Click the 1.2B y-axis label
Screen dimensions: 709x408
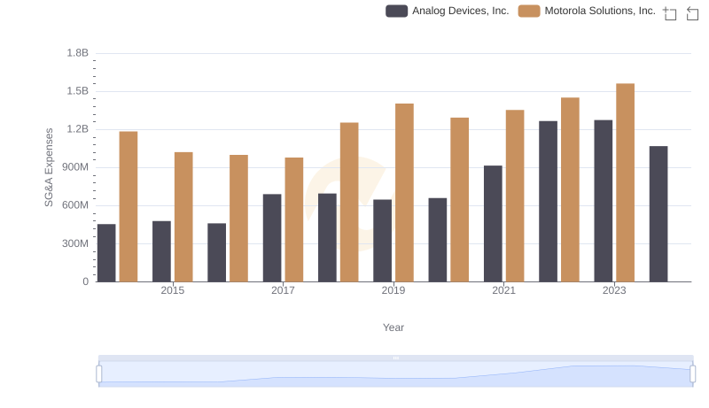78,129
